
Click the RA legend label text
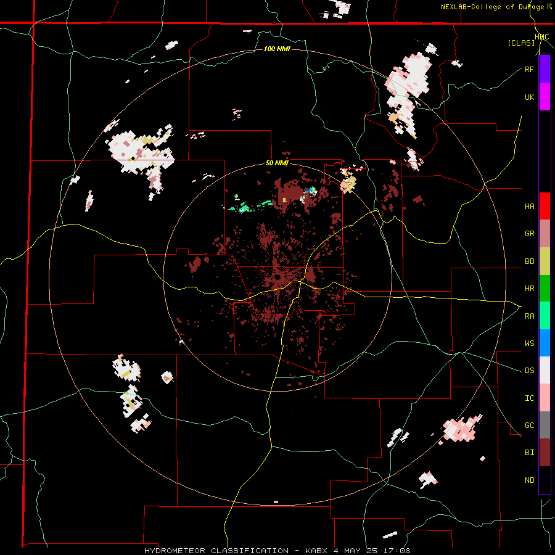point(529,316)
